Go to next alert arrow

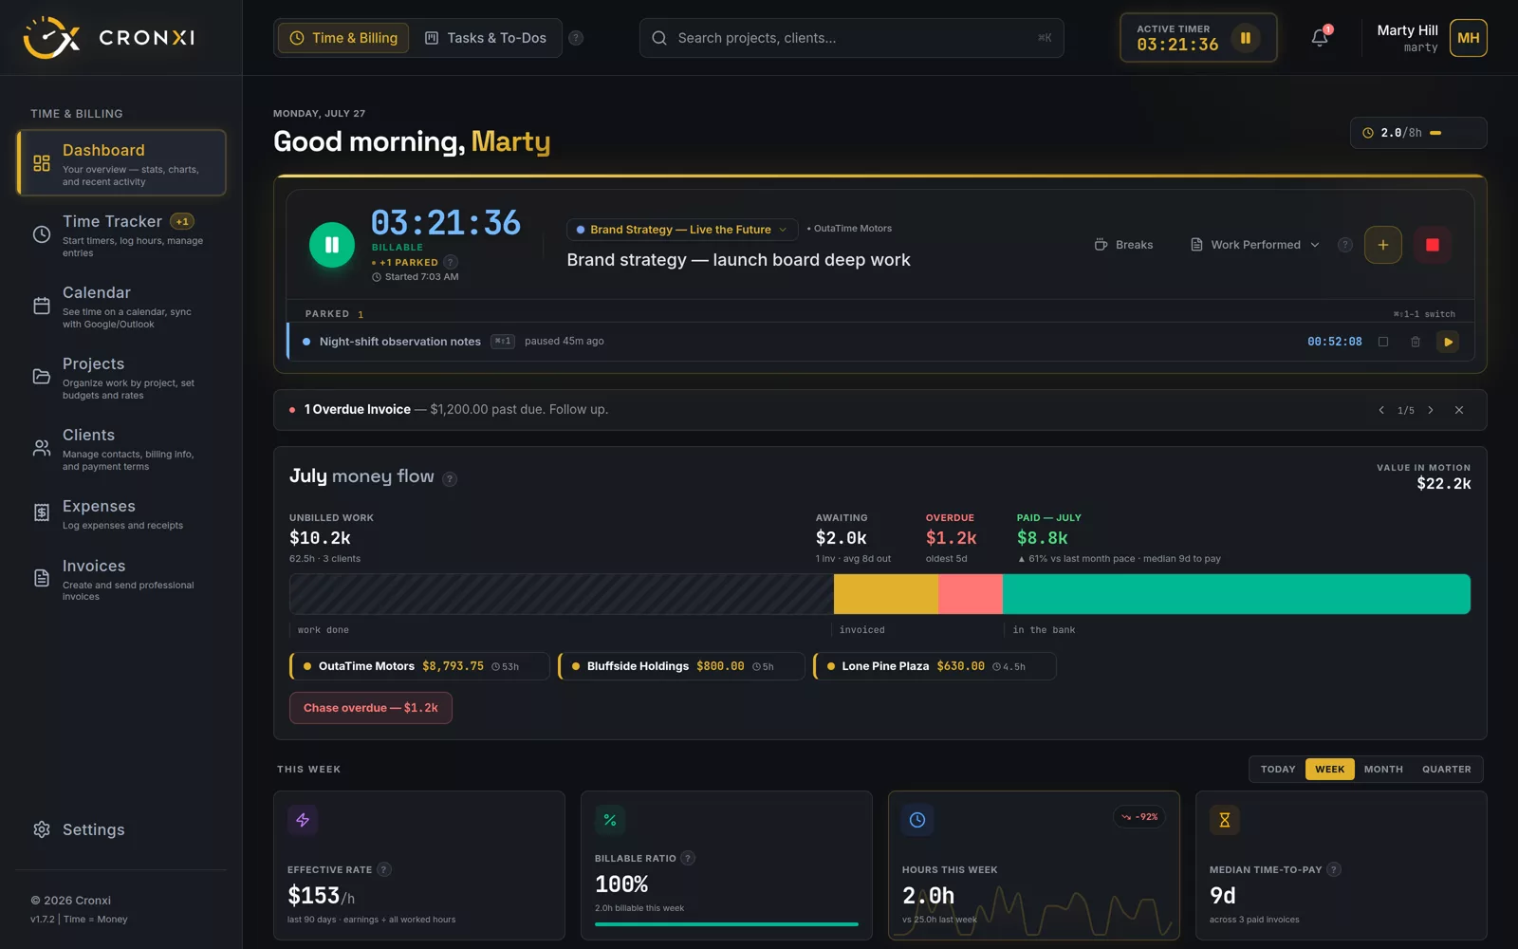[1431, 410]
